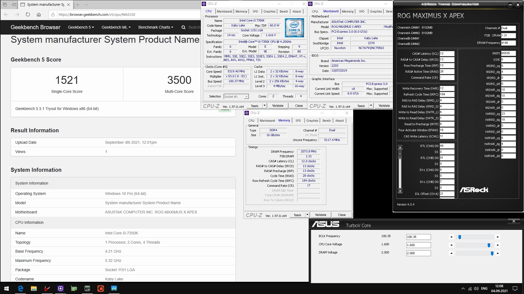
Task: Click the green graphics card taskbar icon
Action: 74,288
